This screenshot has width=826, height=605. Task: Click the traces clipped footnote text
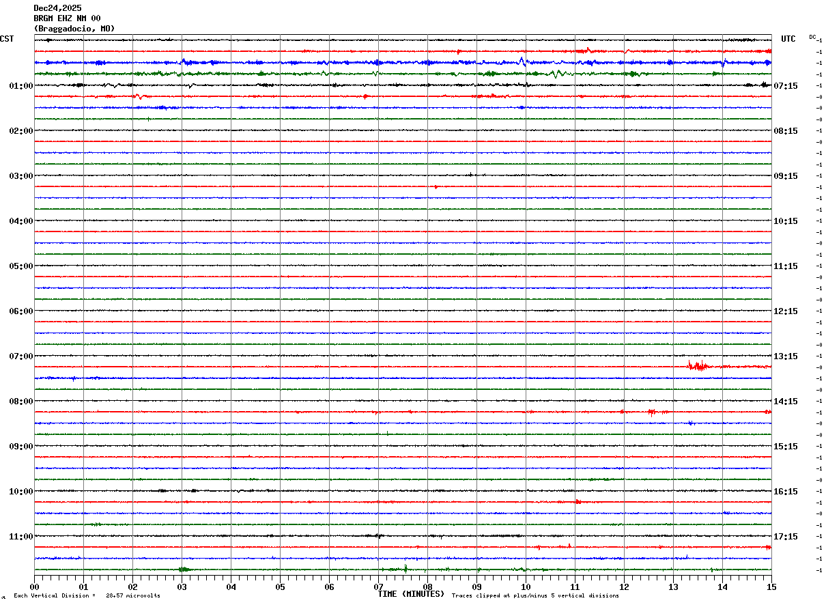[535, 596]
